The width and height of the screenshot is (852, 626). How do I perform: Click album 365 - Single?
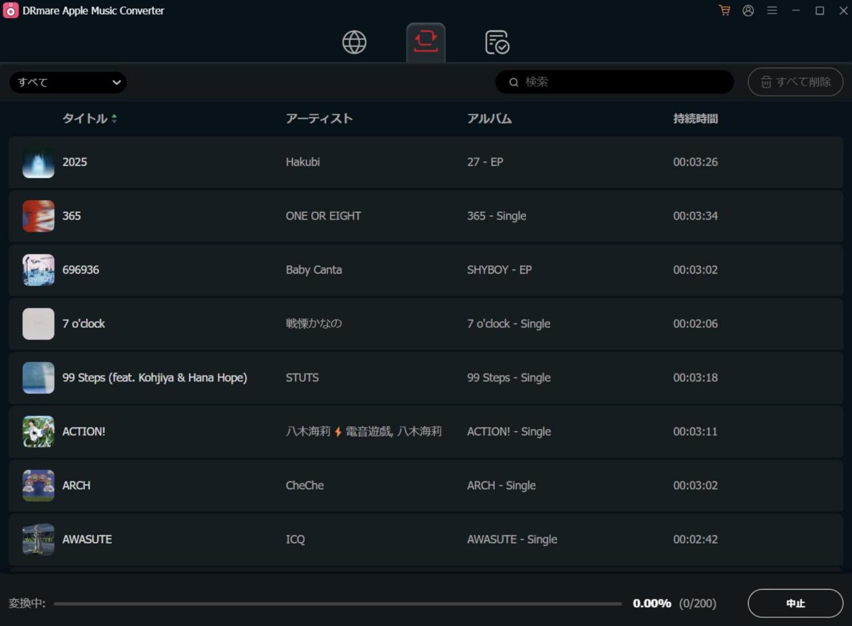pos(497,216)
